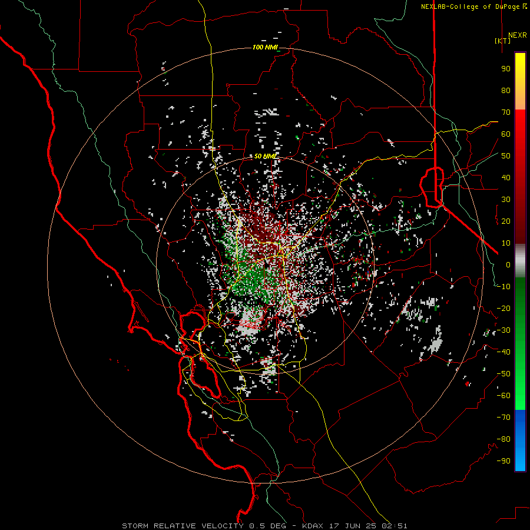Click the STORM RELATIVE VELOCITY caption text
The width and height of the screenshot is (530, 530).
[183, 526]
